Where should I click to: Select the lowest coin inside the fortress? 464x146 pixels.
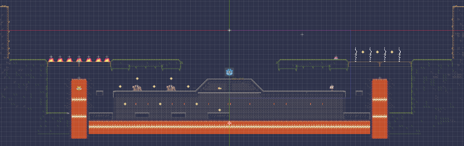coord(220,110)
